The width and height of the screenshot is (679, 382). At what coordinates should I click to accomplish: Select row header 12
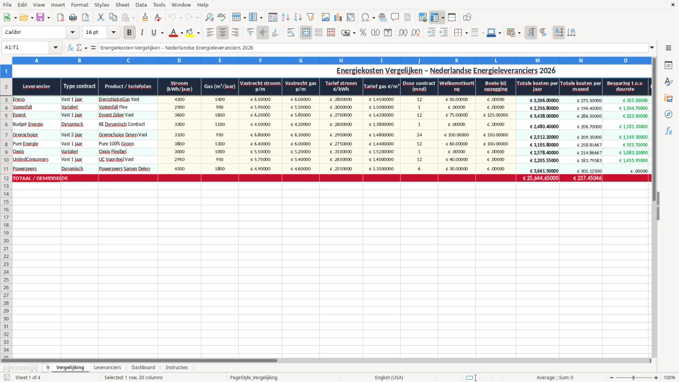point(6,178)
